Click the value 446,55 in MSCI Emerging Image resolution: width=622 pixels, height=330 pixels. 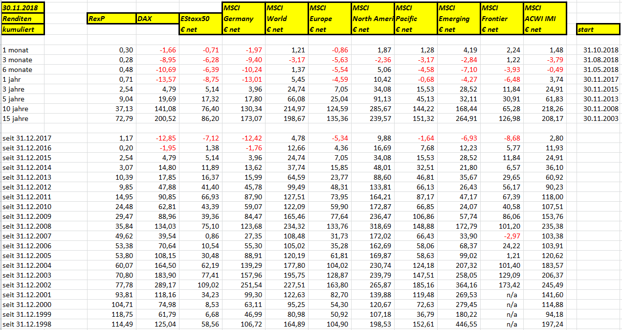pos(466,324)
